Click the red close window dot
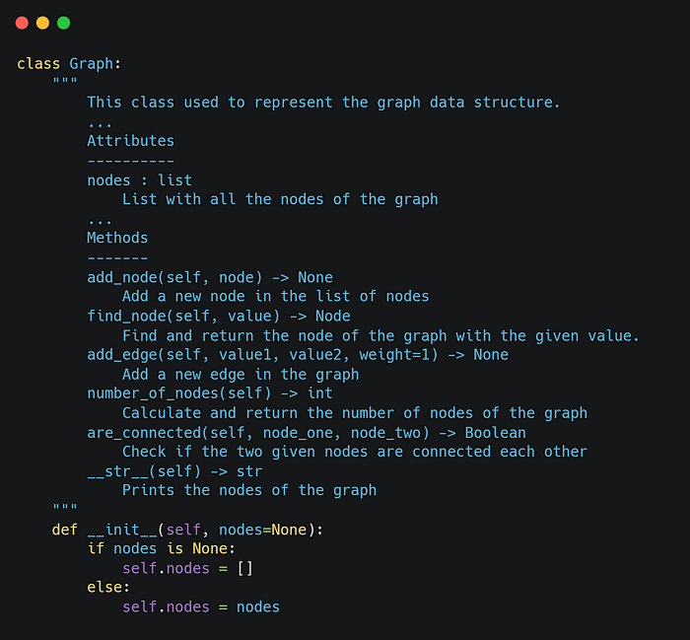This screenshot has height=640, width=690. tap(22, 23)
